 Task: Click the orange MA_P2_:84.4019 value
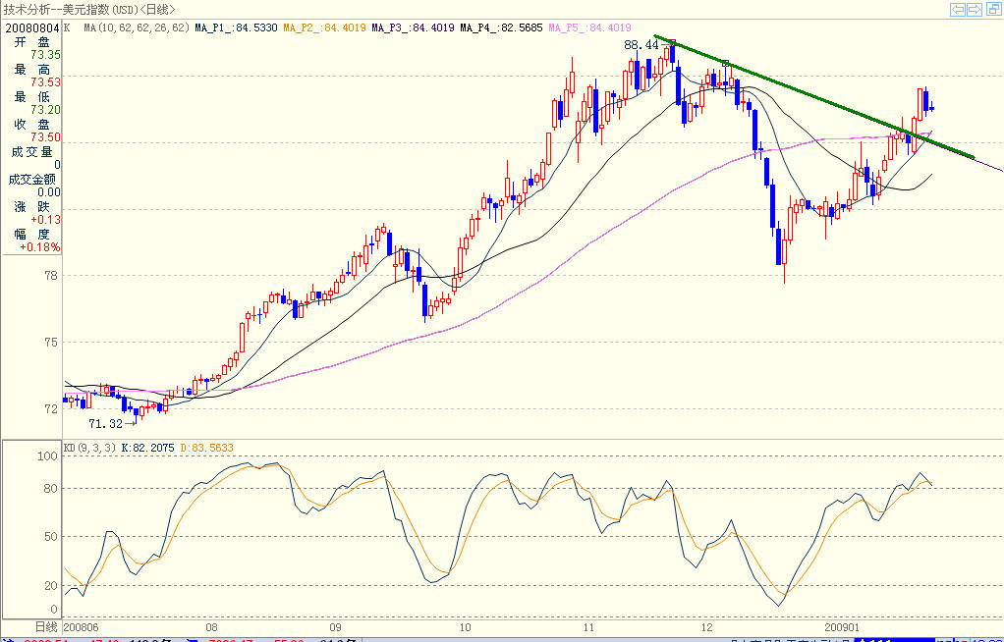324,27
